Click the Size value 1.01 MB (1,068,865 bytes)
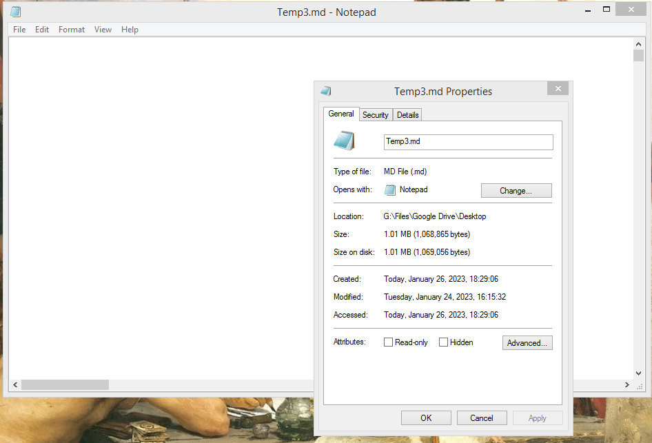This screenshot has height=443, width=652. (427, 234)
